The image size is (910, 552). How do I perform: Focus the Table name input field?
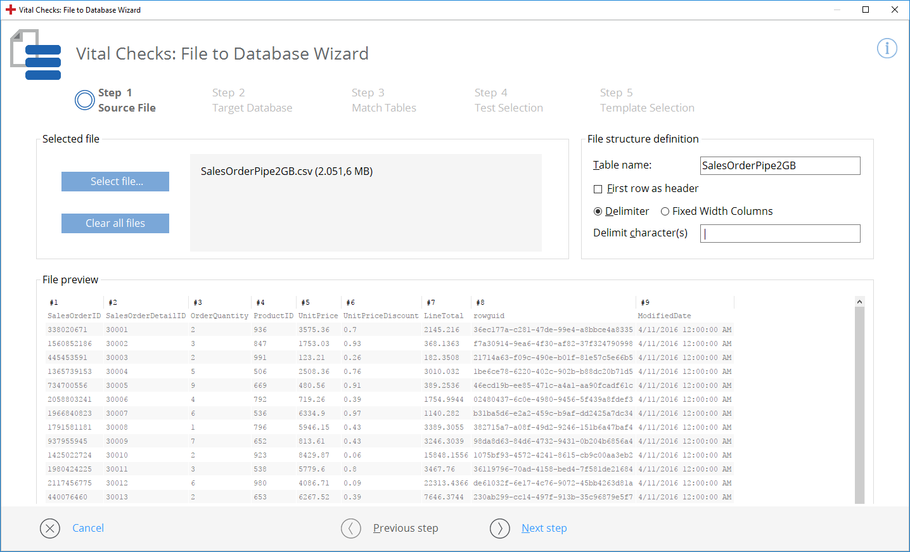[779, 165]
